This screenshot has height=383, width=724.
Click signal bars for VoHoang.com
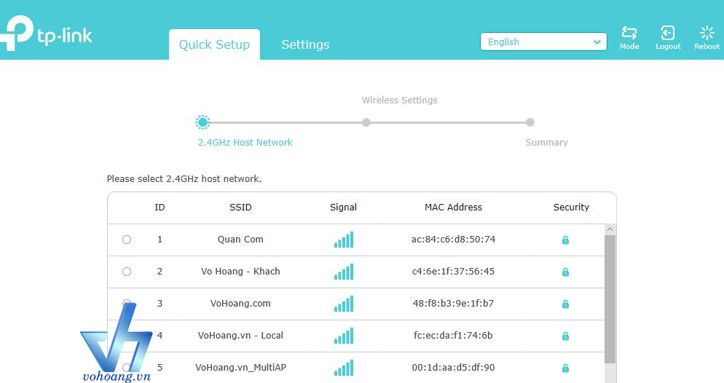pos(344,304)
